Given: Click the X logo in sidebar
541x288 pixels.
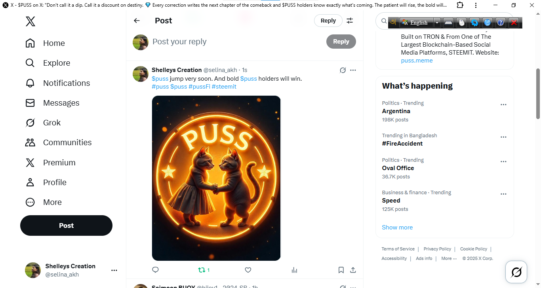Looking at the screenshot, I should 30,21.
